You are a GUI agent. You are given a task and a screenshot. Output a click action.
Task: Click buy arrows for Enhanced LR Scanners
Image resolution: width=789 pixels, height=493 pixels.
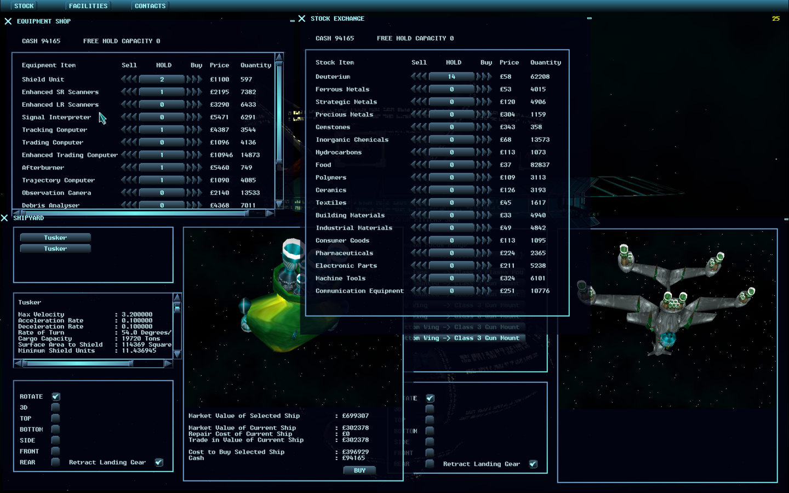195,105
